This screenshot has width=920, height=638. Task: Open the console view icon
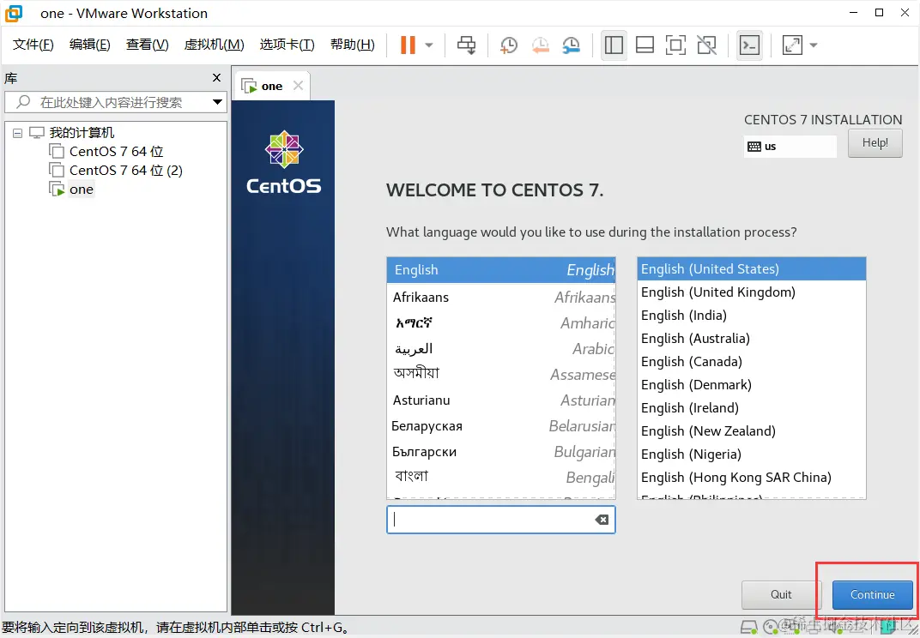coord(749,45)
